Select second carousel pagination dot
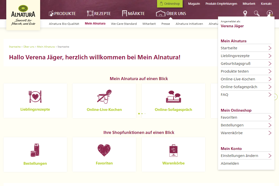The width and height of the screenshot is (279, 186). (142, 114)
